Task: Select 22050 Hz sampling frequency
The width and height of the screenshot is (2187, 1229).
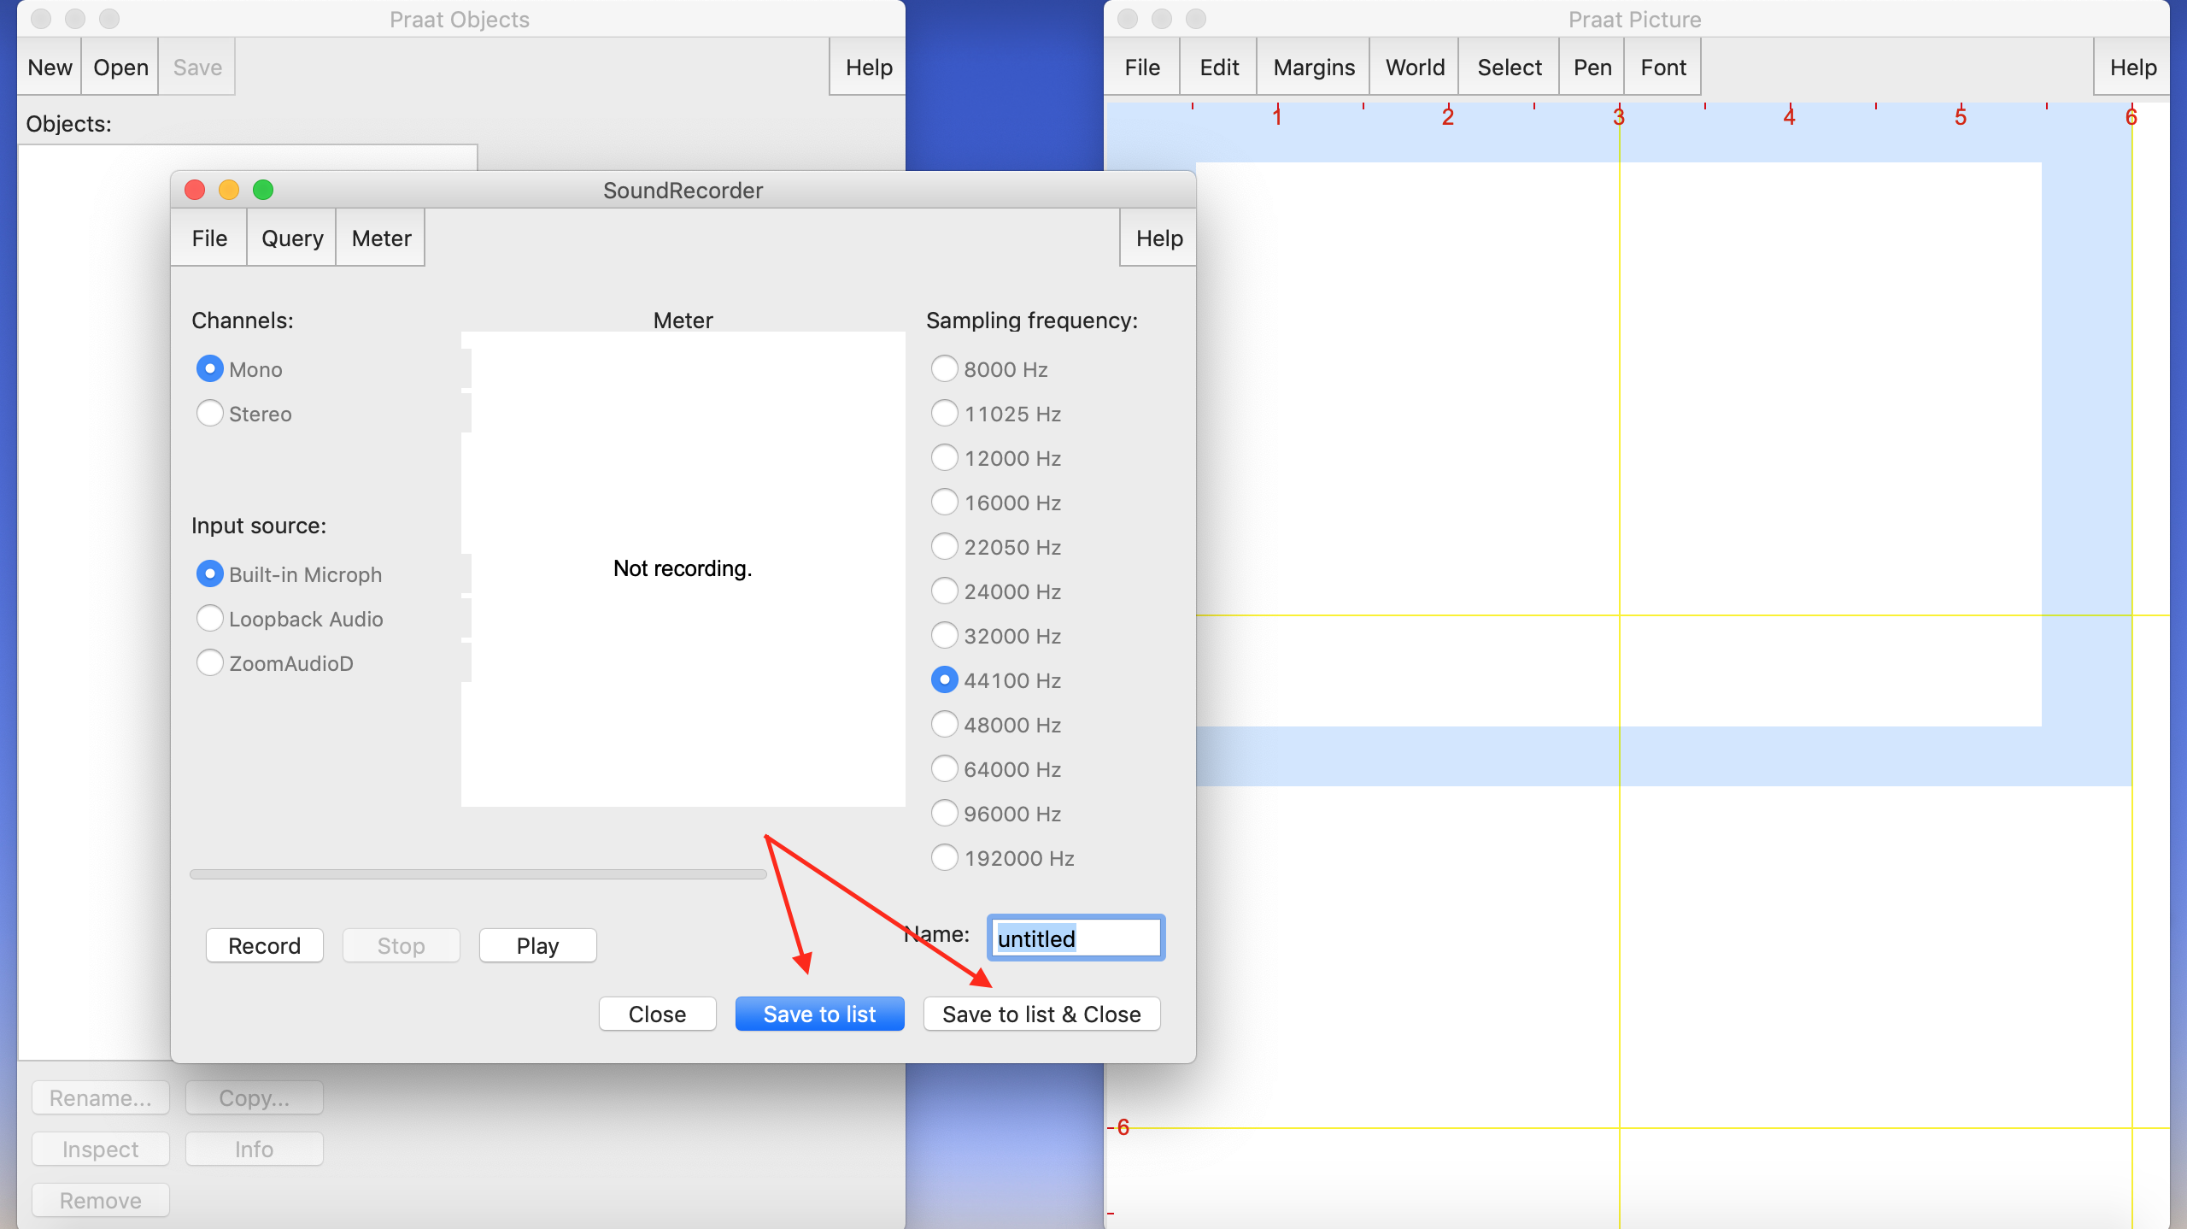Action: [944, 547]
